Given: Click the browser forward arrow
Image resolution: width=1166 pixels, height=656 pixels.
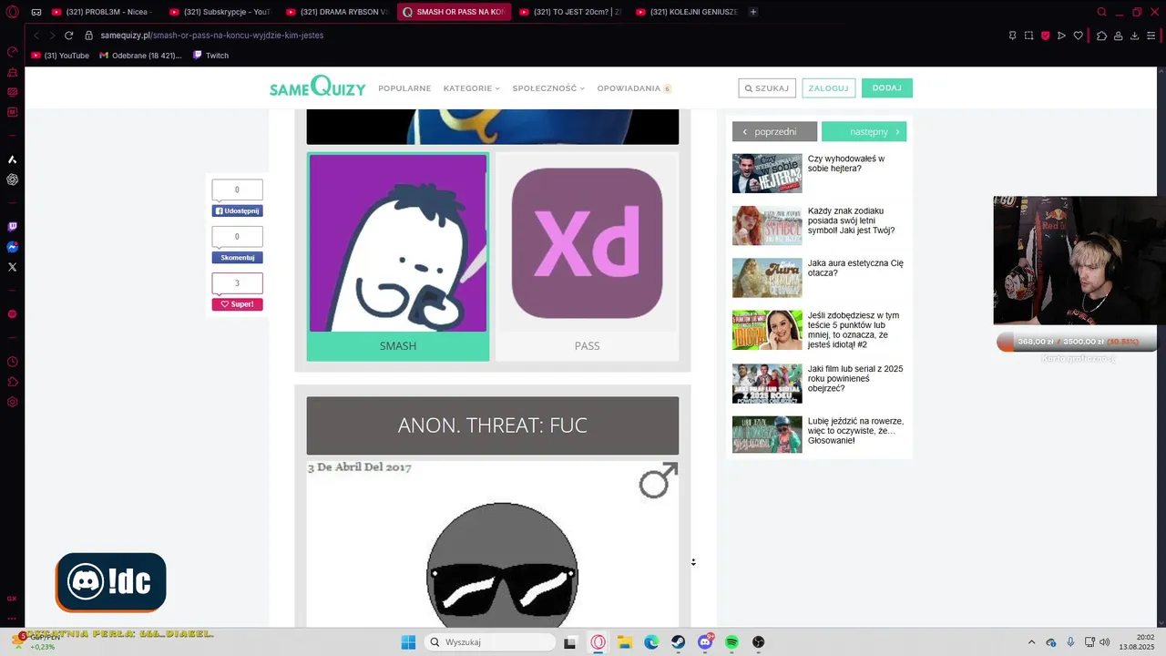Looking at the screenshot, I should coord(52,36).
